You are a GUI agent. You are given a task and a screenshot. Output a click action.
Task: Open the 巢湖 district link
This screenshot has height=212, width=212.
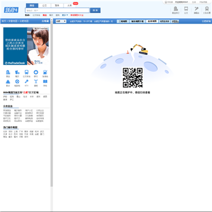tap(5, 100)
